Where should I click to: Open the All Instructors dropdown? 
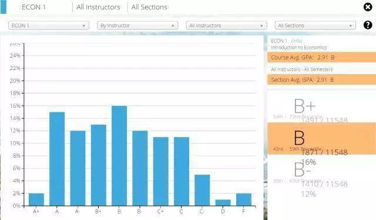(226, 25)
